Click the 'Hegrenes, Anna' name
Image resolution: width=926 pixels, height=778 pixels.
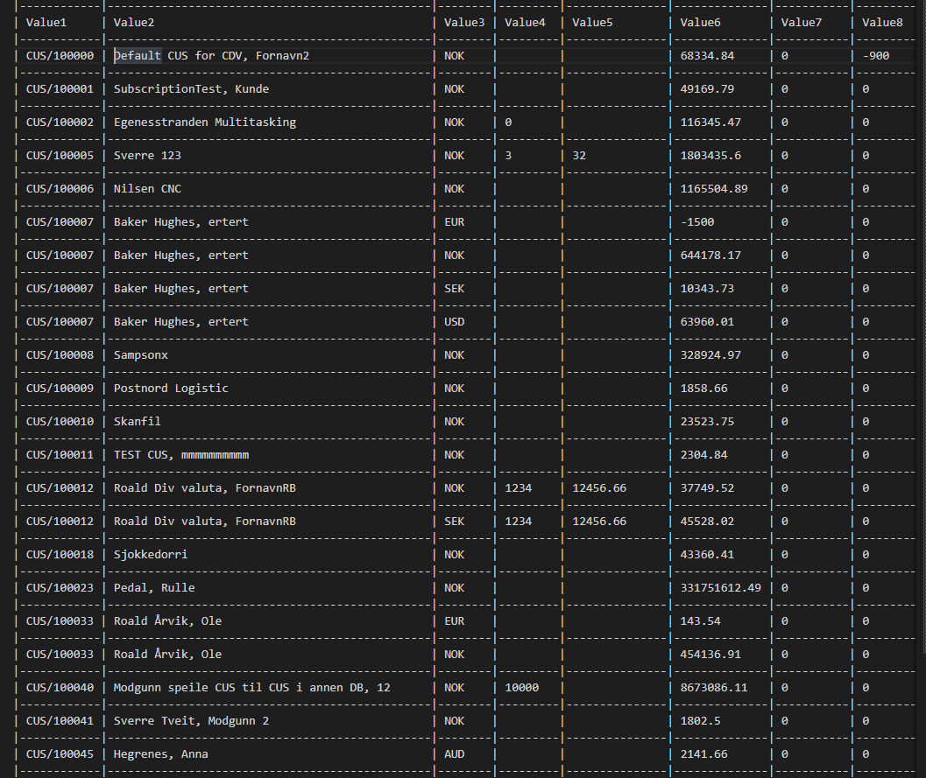coord(160,754)
